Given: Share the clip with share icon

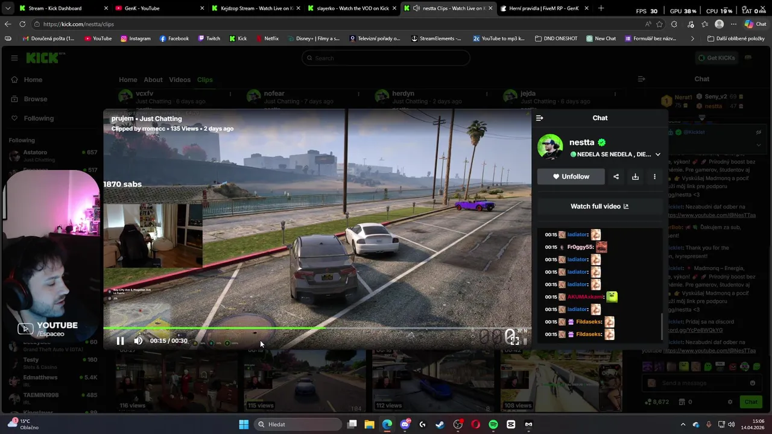Looking at the screenshot, I should click(x=616, y=177).
